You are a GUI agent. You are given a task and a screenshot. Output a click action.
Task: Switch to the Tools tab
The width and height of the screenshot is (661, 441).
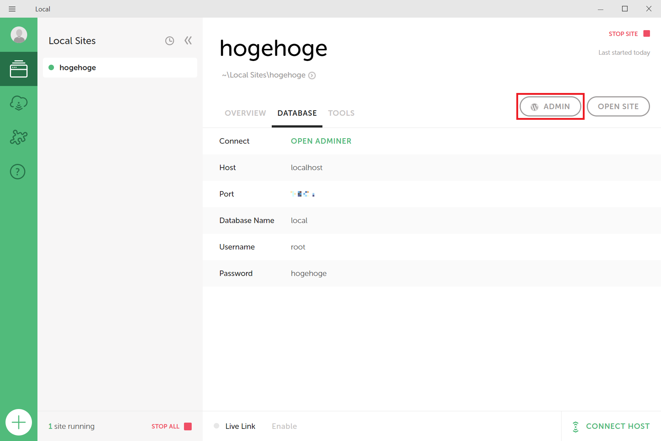pos(341,113)
